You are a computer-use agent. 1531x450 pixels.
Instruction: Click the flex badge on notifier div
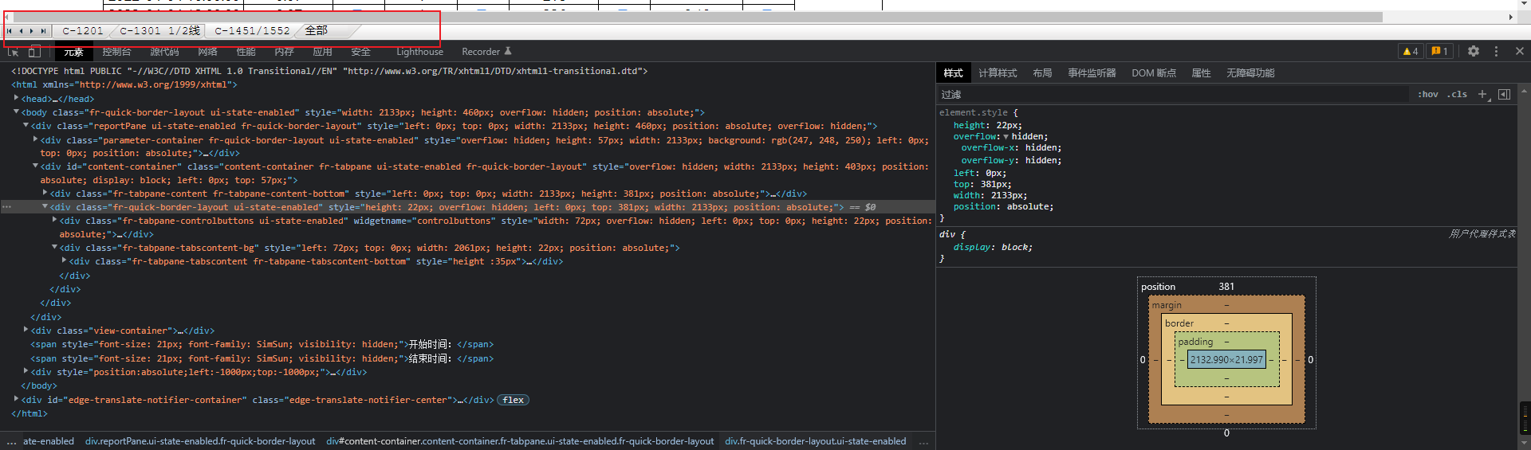[513, 400]
